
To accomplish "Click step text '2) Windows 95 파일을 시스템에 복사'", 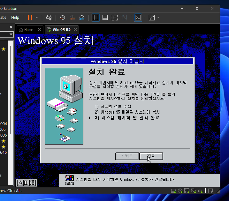I will coord(127,112).
